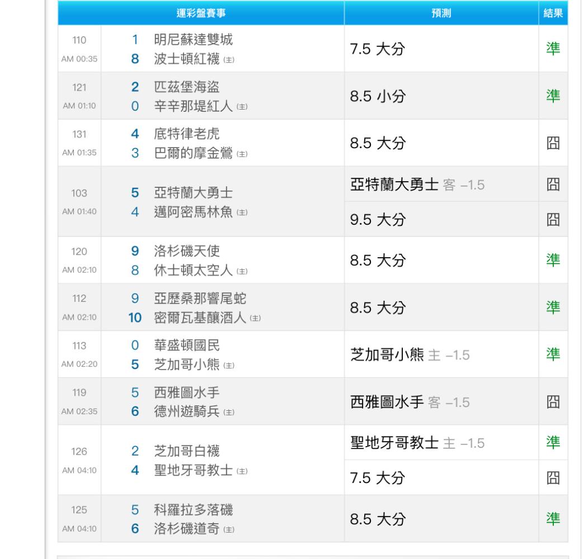Click the 9.5 大分 prediction

(378, 220)
